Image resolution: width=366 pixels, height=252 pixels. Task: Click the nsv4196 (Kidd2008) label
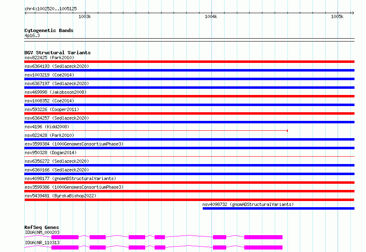click(x=47, y=127)
